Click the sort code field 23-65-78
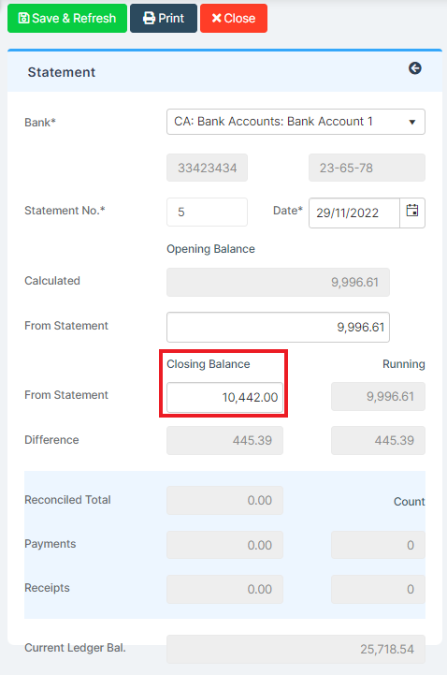Screen dimensions: 447x675 [x=367, y=168]
